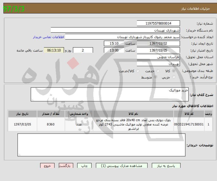Click the خروج exit button
The image size is (217, 181).
tap(47, 166)
